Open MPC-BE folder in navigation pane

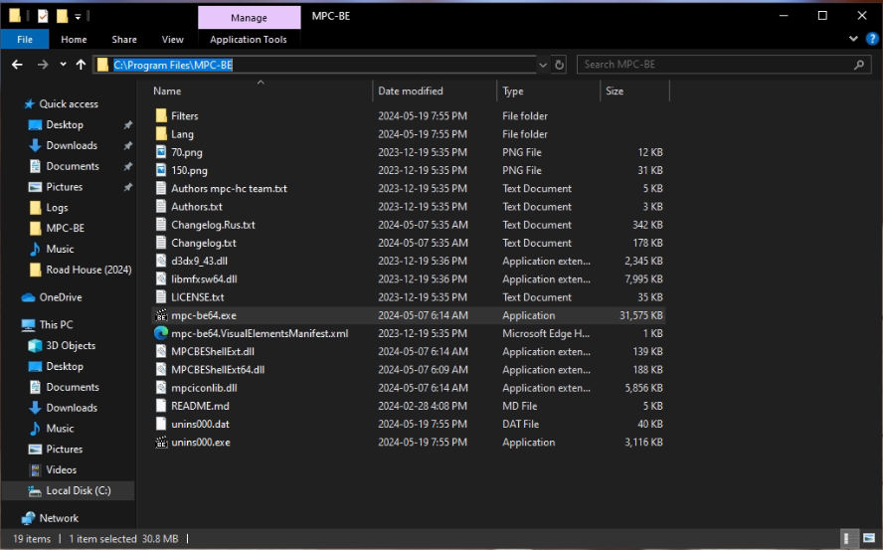click(66, 228)
